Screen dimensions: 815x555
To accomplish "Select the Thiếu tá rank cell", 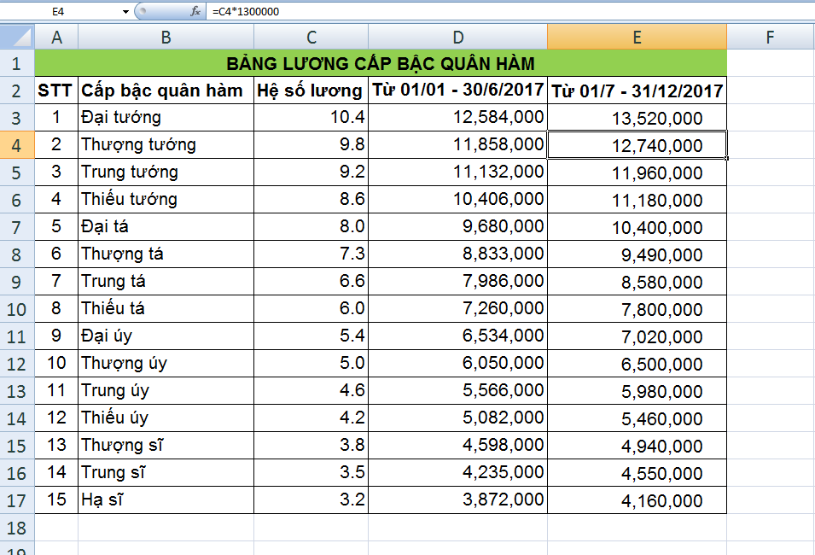I will coord(166,309).
